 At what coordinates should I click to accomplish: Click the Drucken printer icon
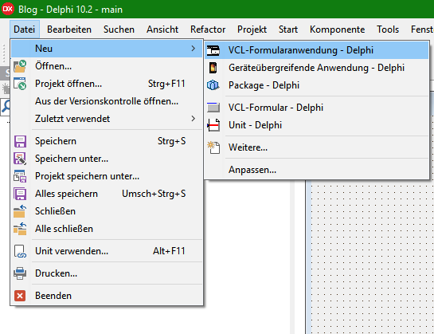[20, 273]
